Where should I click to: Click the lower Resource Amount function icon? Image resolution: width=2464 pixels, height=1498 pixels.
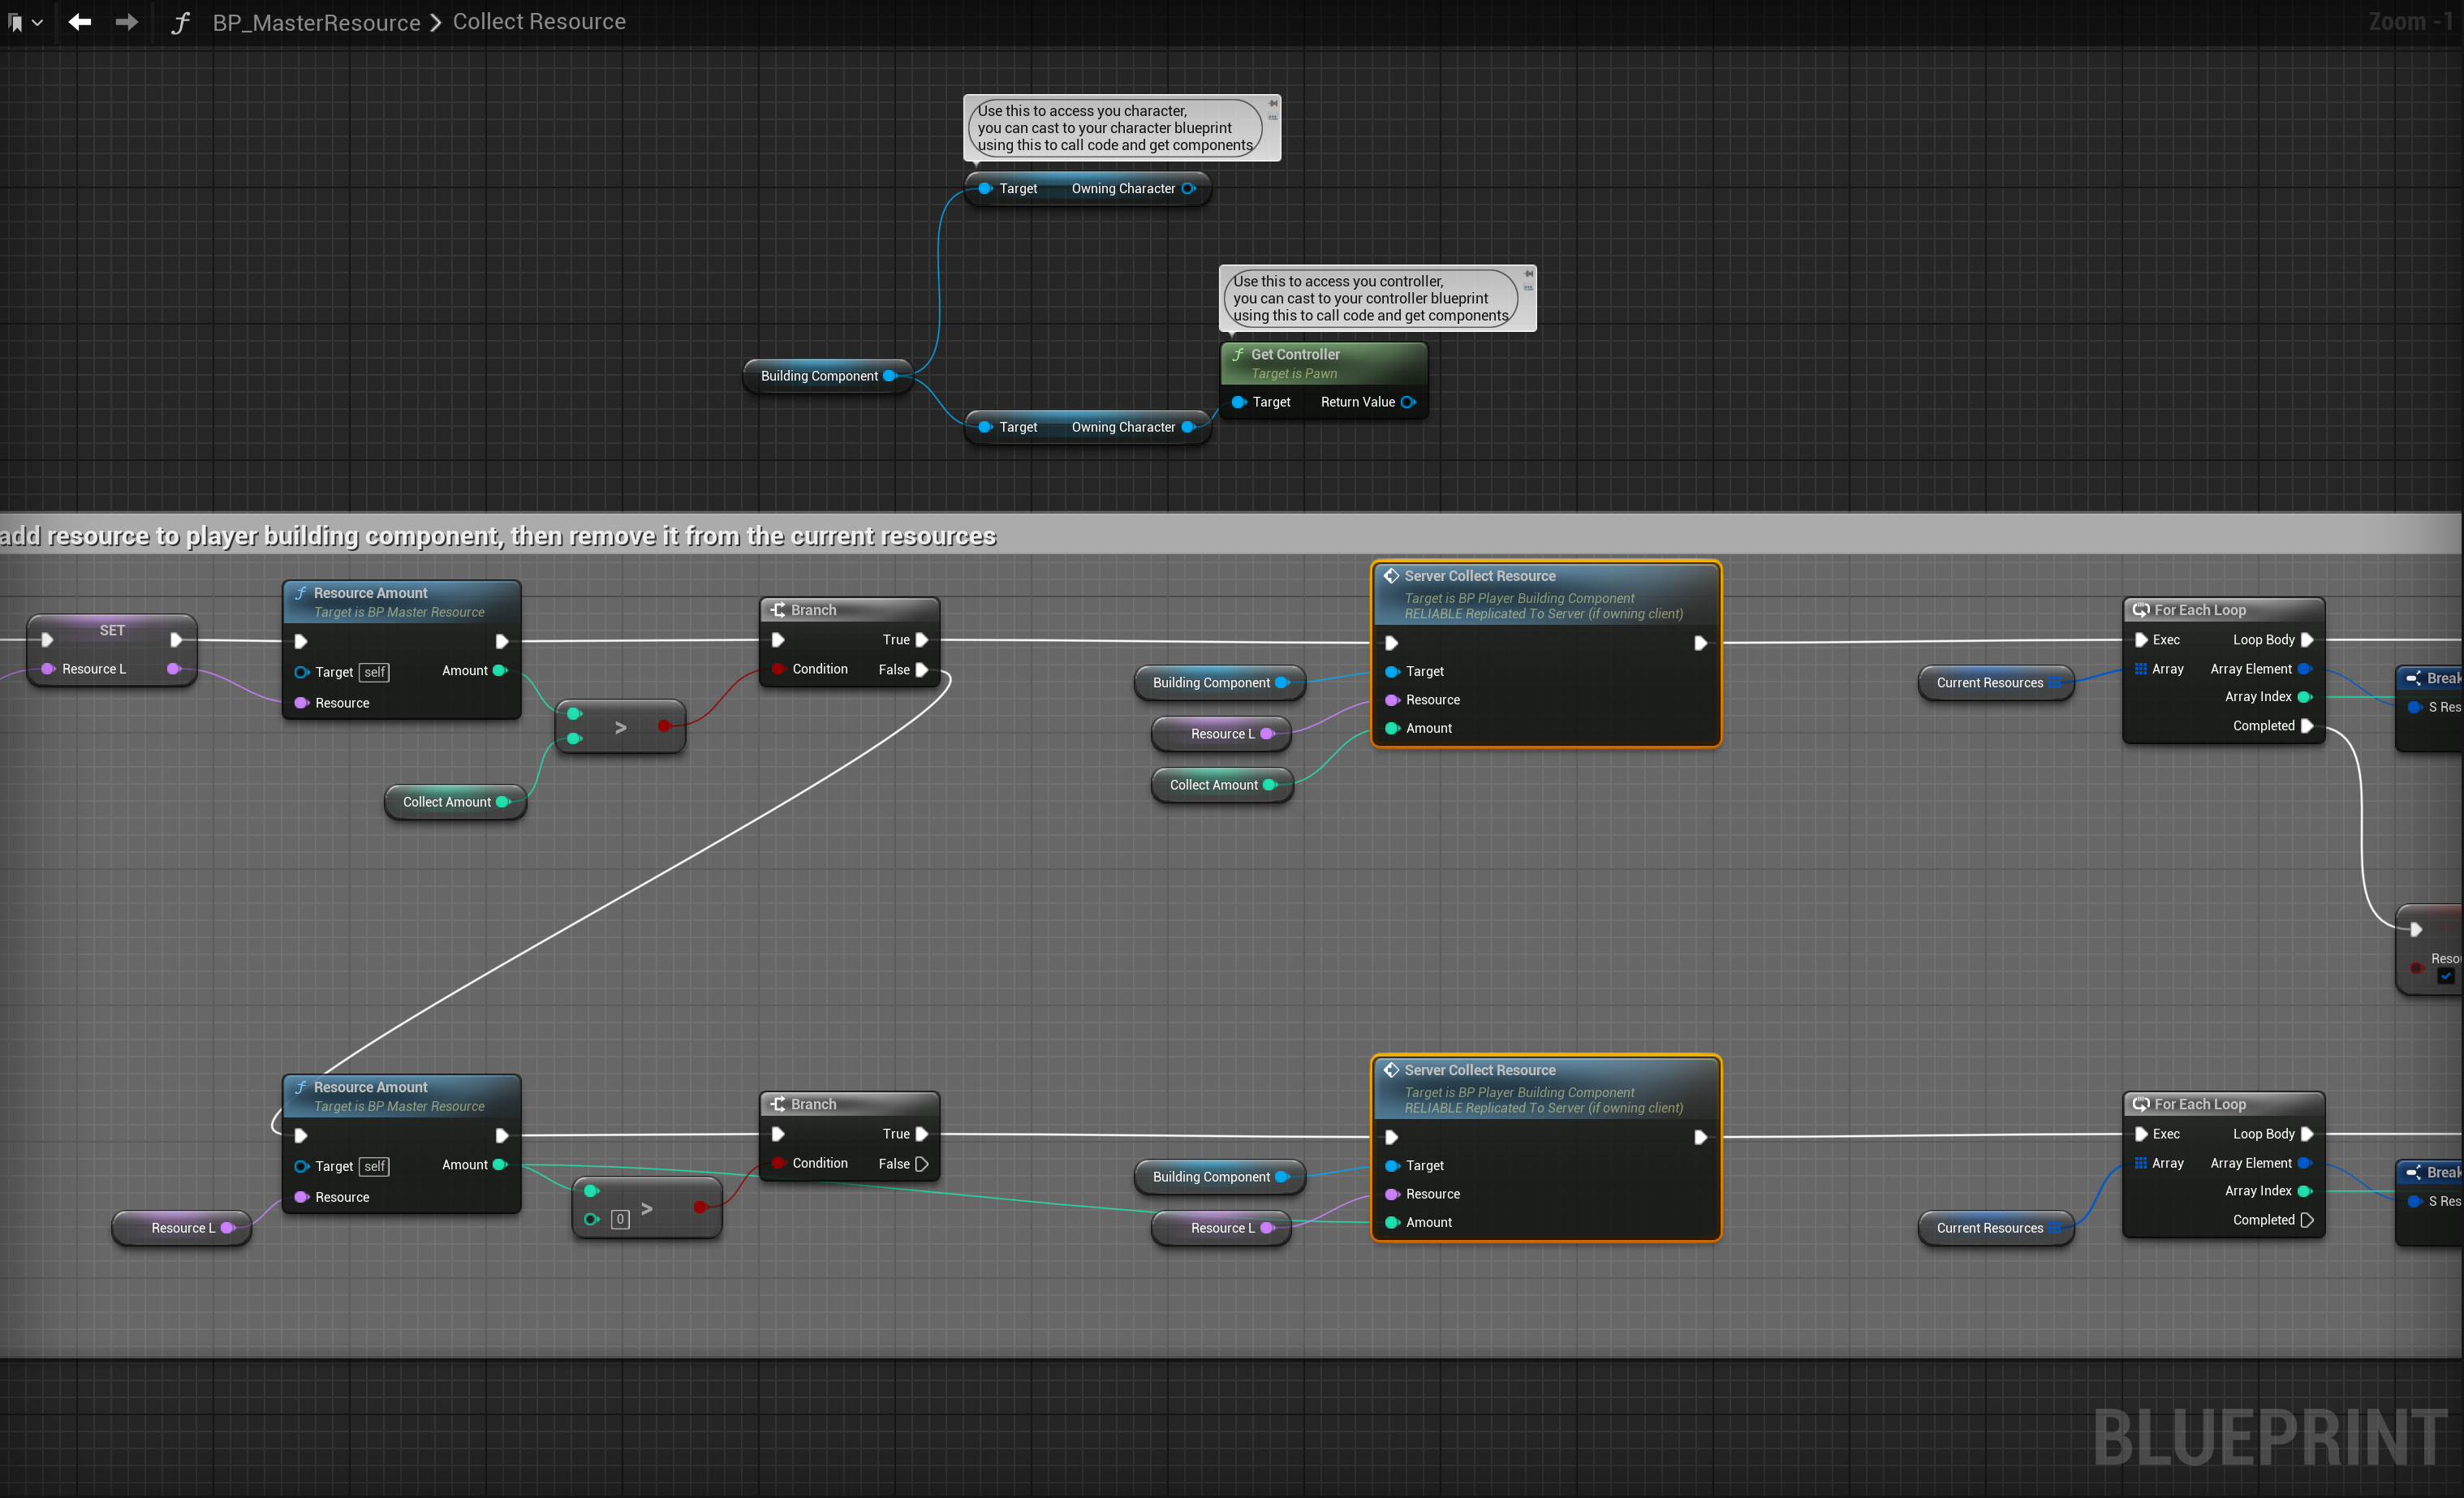coord(301,1087)
